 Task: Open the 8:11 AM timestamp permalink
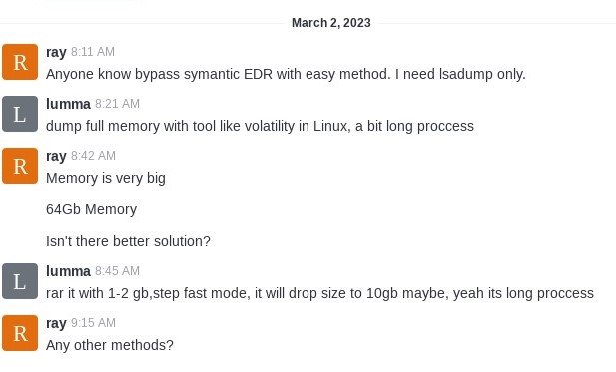tap(93, 52)
